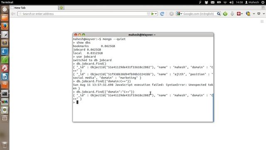The width and height of the screenshot is (266, 150).
Task: Click the 'JavaScript execution failed' error line
Action: [x=143, y=85]
